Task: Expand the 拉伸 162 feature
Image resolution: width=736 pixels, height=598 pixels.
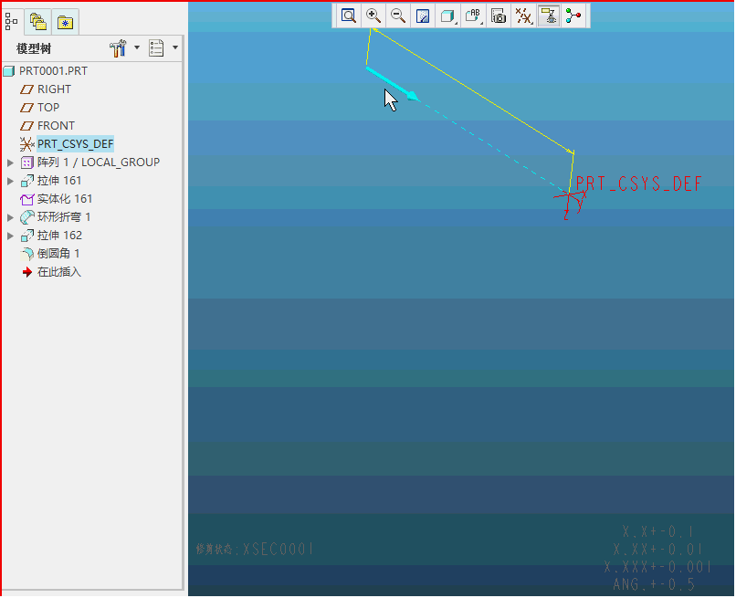Action: pyautogui.click(x=10, y=236)
